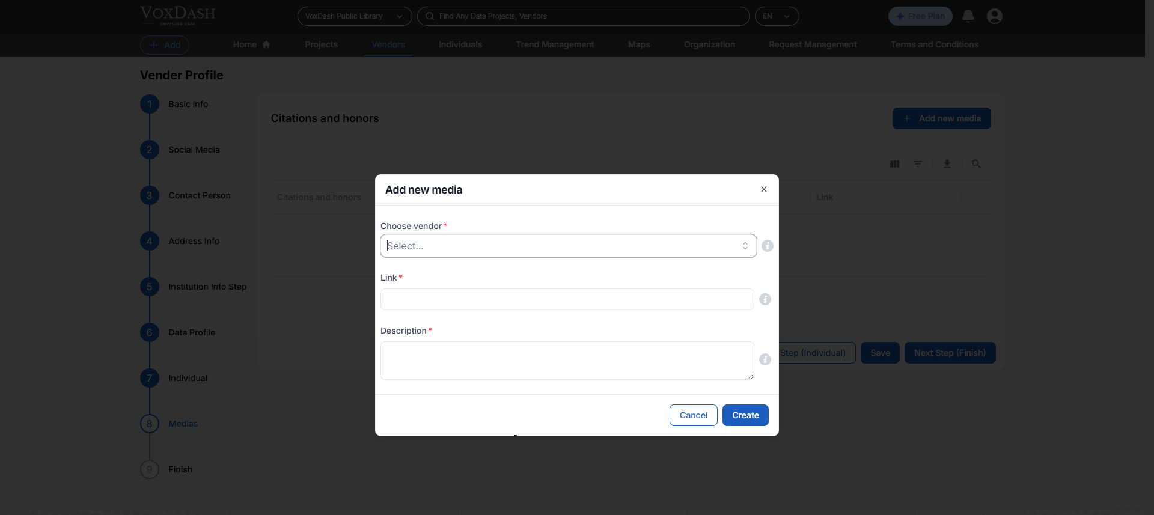This screenshot has width=1154, height=515.
Task: Click the table download icon
Action: pos(947,164)
